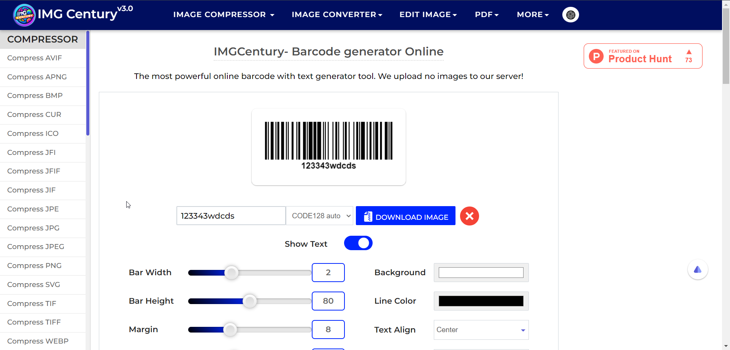Click the Margin slider handle
The height and width of the screenshot is (350, 730).
(230, 330)
